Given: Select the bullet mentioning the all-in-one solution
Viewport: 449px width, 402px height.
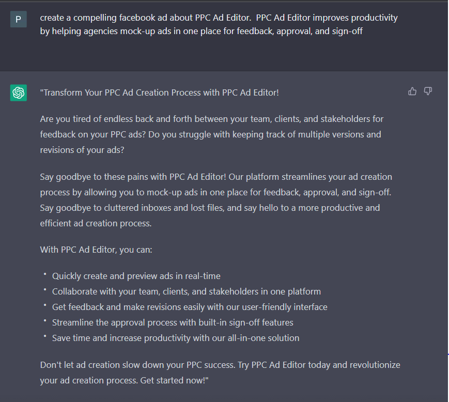Looking at the screenshot, I should (176, 338).
